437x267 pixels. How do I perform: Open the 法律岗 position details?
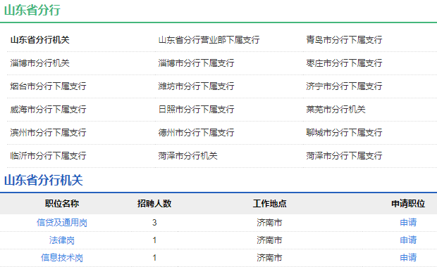coord(62,240)
